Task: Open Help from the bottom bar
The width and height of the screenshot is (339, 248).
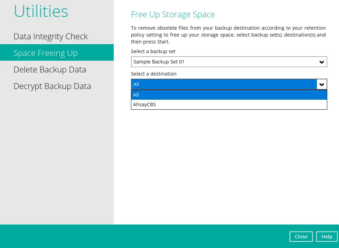Action: 327,236
